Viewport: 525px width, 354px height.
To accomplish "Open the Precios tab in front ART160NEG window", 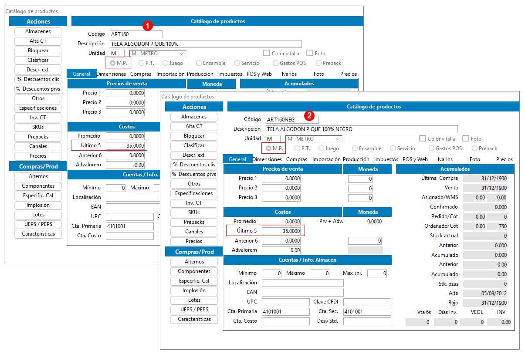I will point(505,159).
